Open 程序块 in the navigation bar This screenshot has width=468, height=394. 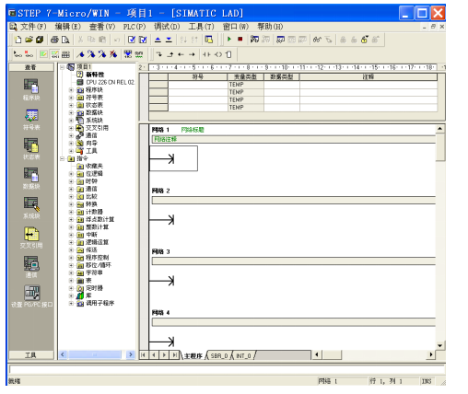coord(31,89)
